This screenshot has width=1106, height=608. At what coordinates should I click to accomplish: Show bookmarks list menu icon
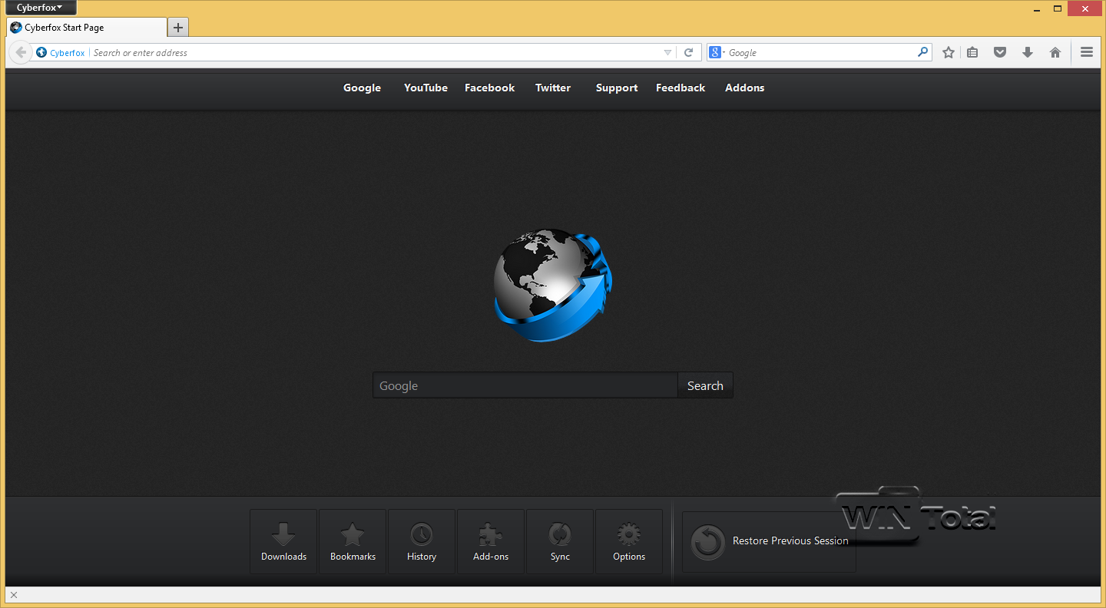coord(972,52)
